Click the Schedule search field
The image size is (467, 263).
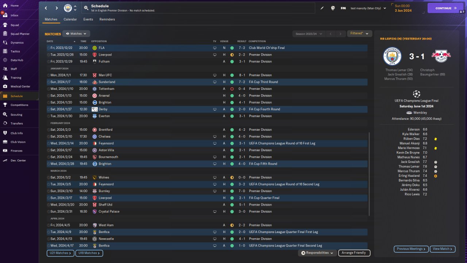197,8
